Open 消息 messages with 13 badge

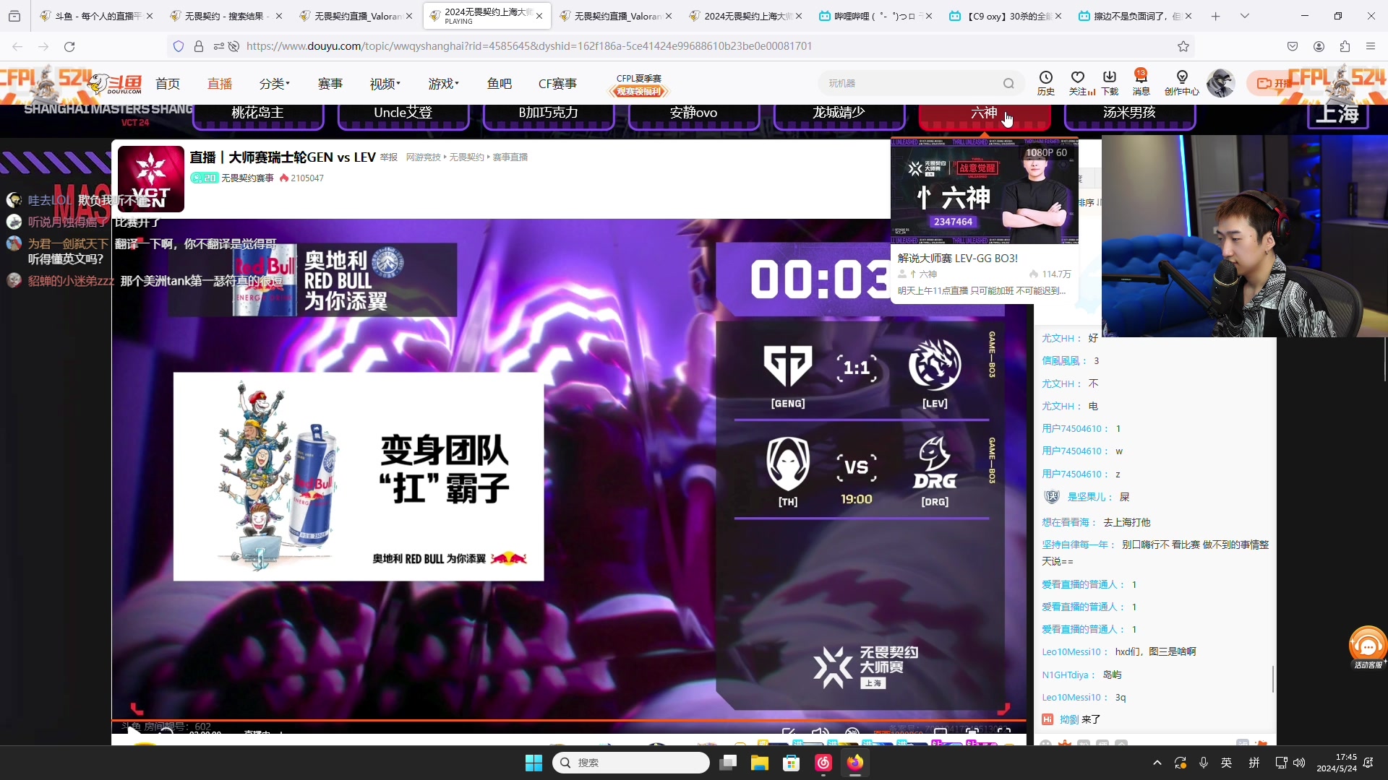point(1141,83)
